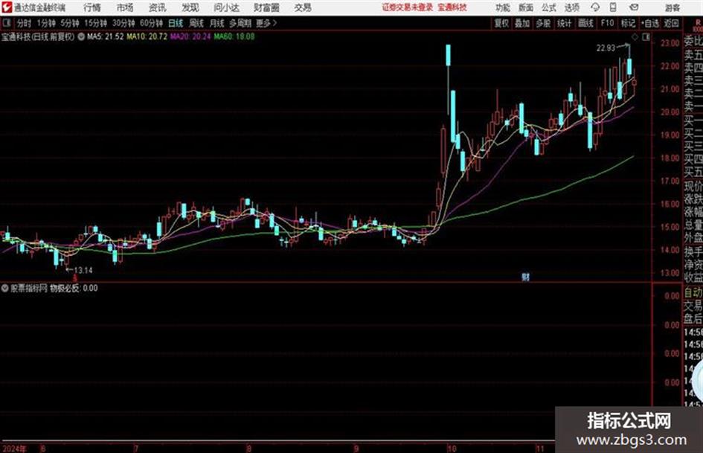Open sub-chart indicator dropdown beside 股票指标网
Screen dimensions: 703x453
coord(4,289)
